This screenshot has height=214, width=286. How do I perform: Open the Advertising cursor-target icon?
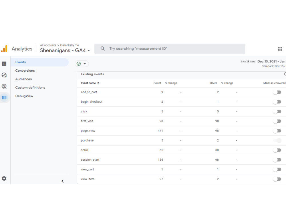point(4,86)
